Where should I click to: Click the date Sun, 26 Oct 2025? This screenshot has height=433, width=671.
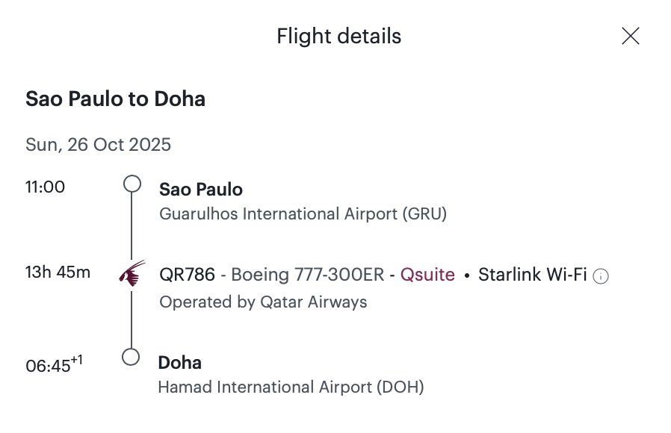tap(99, 145)
